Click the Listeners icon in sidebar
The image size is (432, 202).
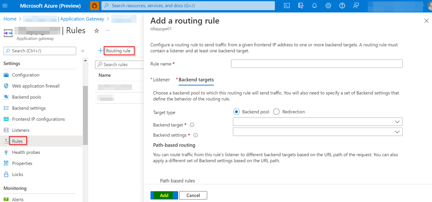point(6,130)
